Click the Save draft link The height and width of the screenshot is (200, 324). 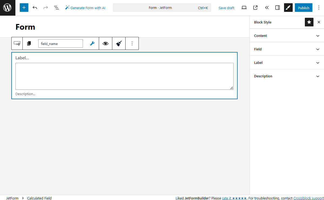coord(227,8)
